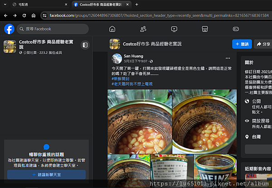Open the browser tab search dropdown arrow

[5, 5]
